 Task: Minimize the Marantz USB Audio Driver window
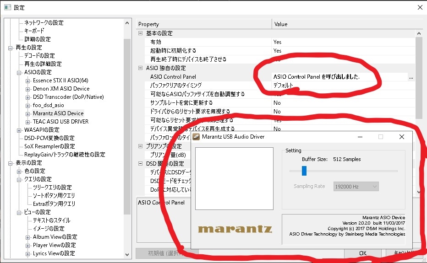pyautogui.click(x=360, y=137)
